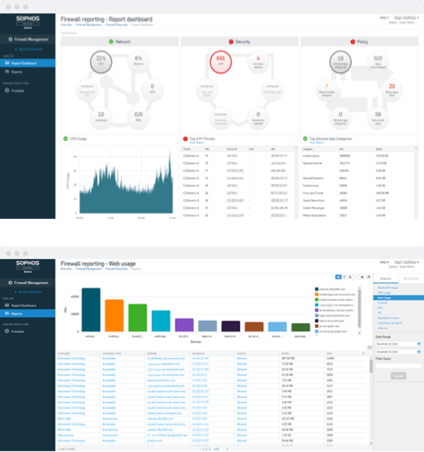Open the calendar icon for the first date field
This screenshot has height=452, width=424.
419,344
